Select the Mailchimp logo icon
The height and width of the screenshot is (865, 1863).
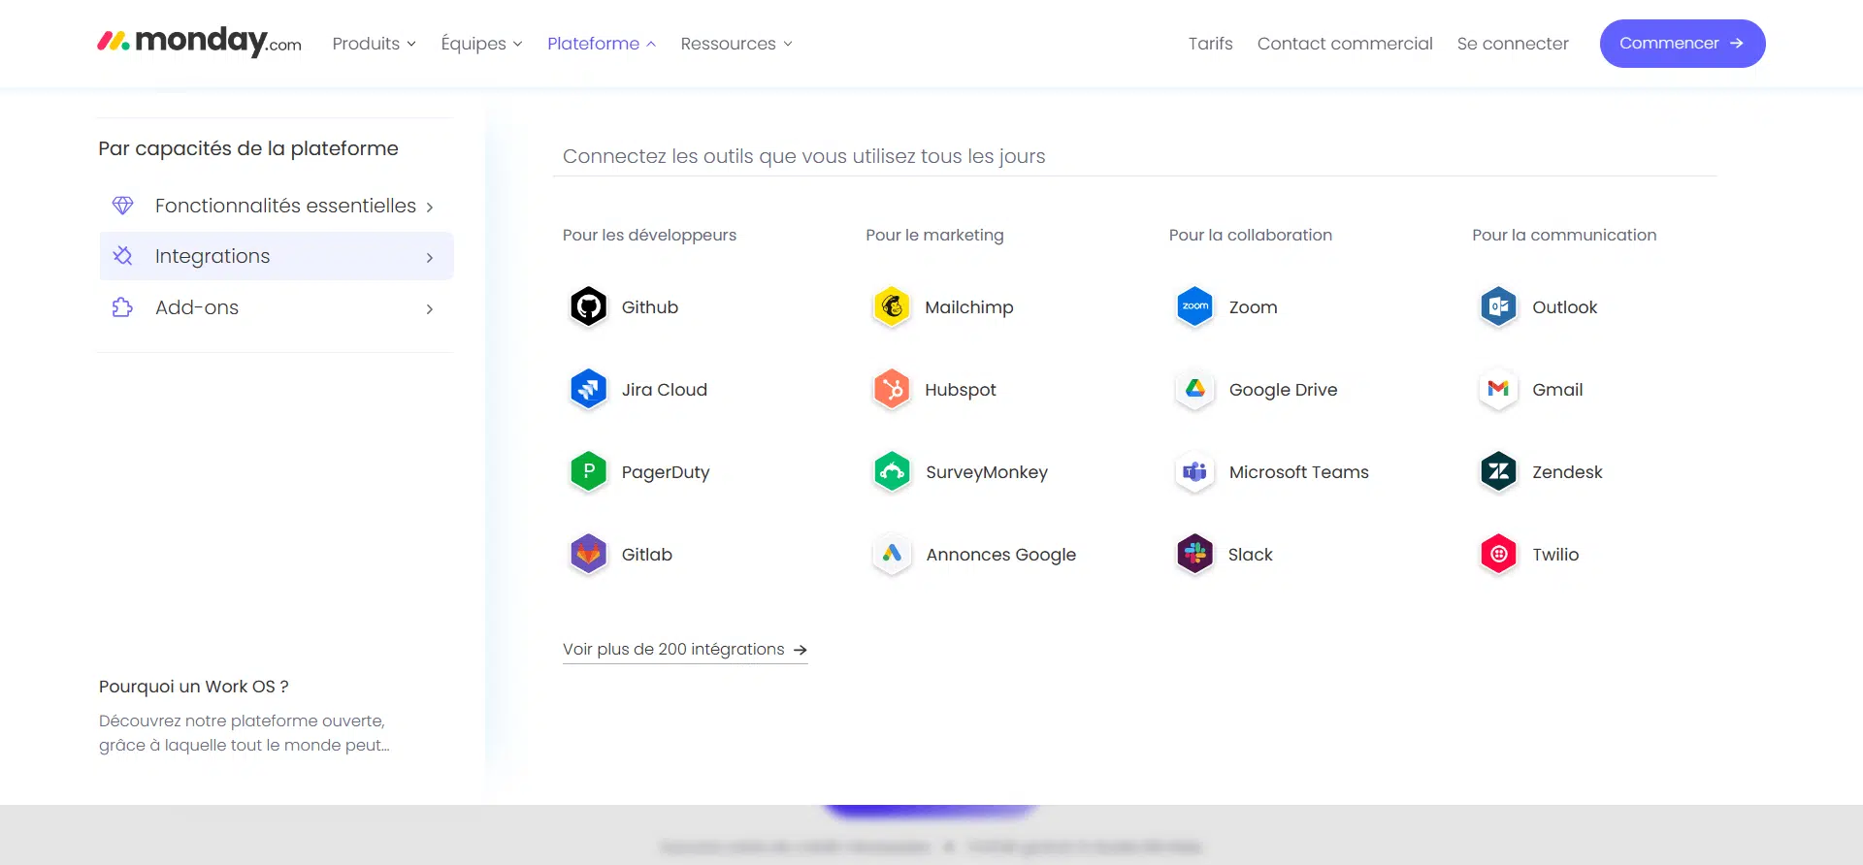892,307
